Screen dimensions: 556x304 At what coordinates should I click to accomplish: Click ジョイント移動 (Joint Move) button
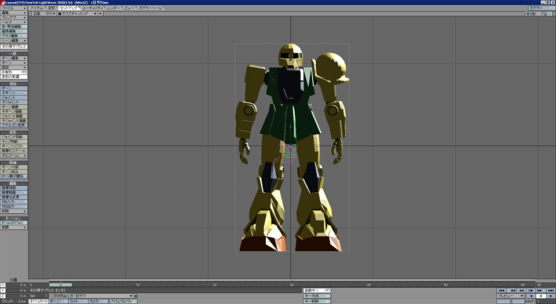pyautogui.click(x=14, y=137)
